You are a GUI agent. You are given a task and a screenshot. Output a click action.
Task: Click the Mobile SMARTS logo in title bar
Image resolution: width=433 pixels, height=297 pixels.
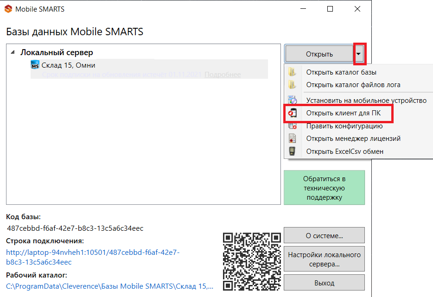[x=8, y=9]
